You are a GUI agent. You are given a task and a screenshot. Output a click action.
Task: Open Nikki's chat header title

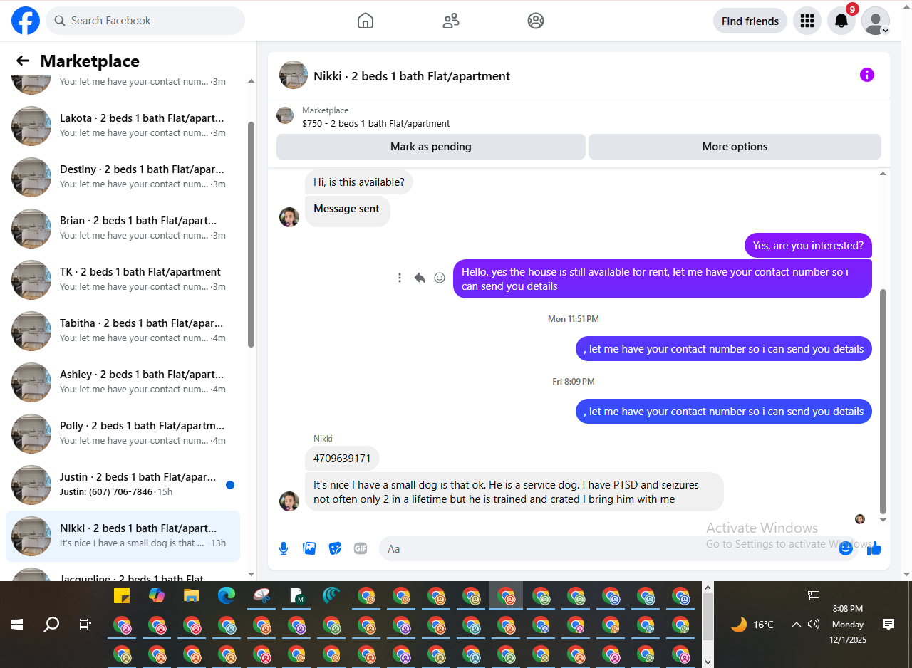click(412, 76)
